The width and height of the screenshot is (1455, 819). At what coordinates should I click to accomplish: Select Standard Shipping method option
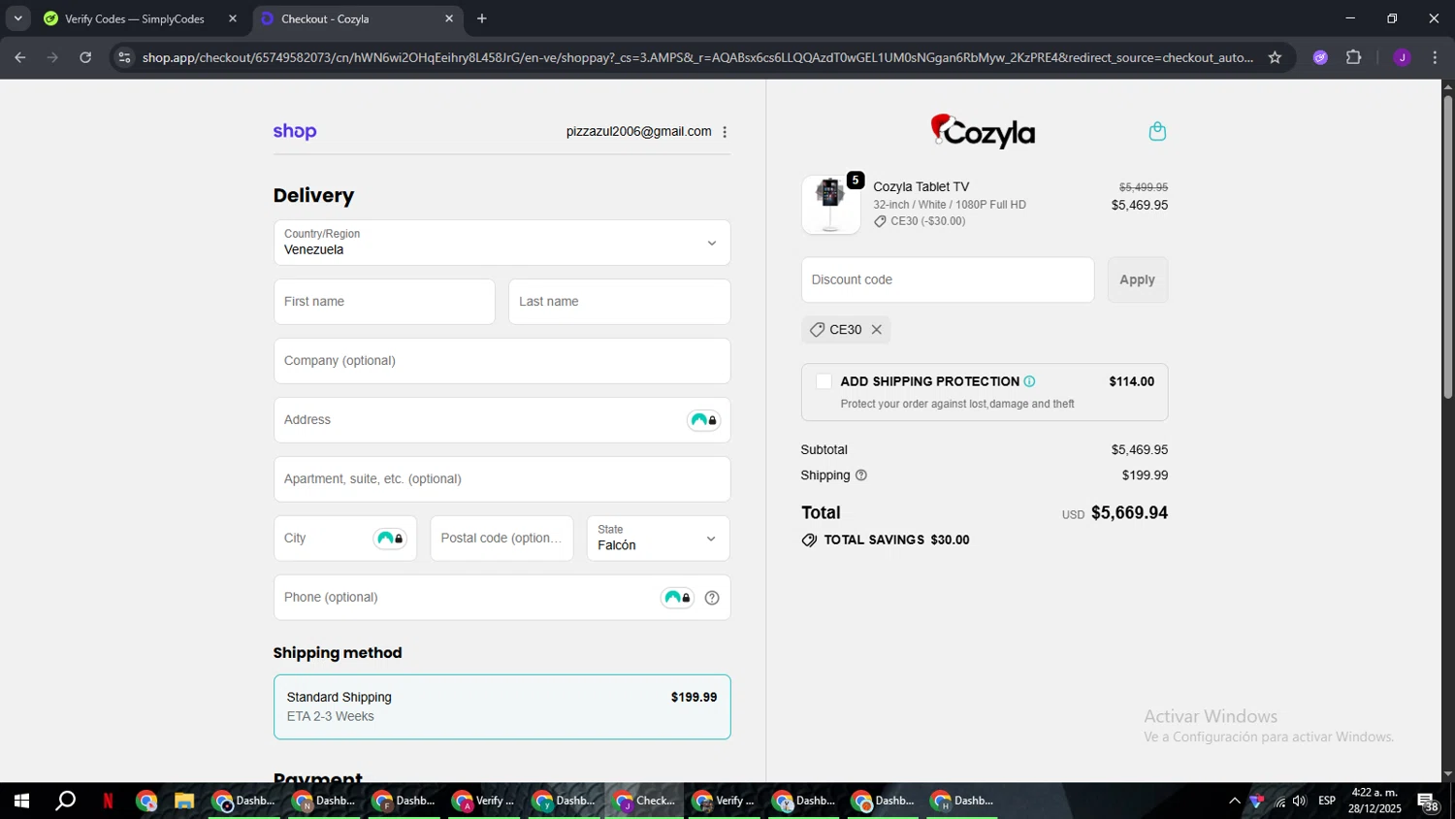[x=501, y=706]
